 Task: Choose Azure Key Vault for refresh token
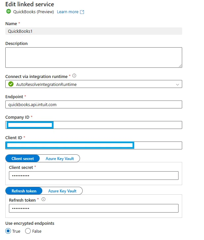point(62,191)
